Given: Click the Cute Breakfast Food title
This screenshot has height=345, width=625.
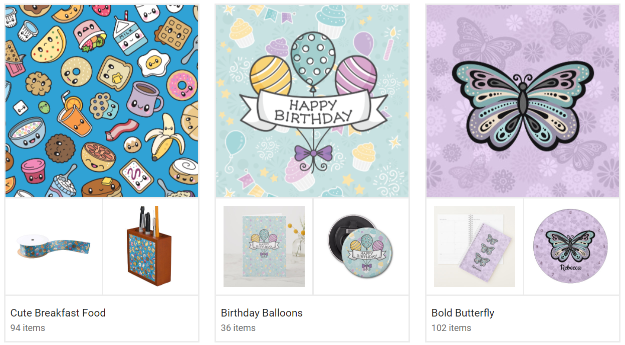Looking at the screenshot, I should coord(58,313).
